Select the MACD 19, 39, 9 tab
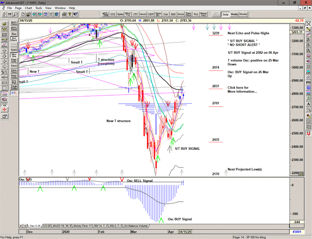The width and height of the screenshot is (312, 239). 62,226
